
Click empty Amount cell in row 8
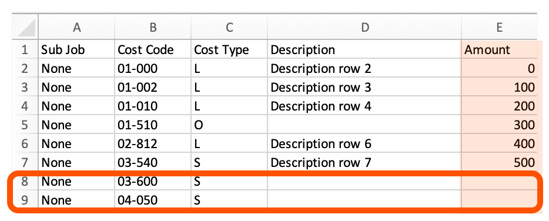tap(499, 182)
